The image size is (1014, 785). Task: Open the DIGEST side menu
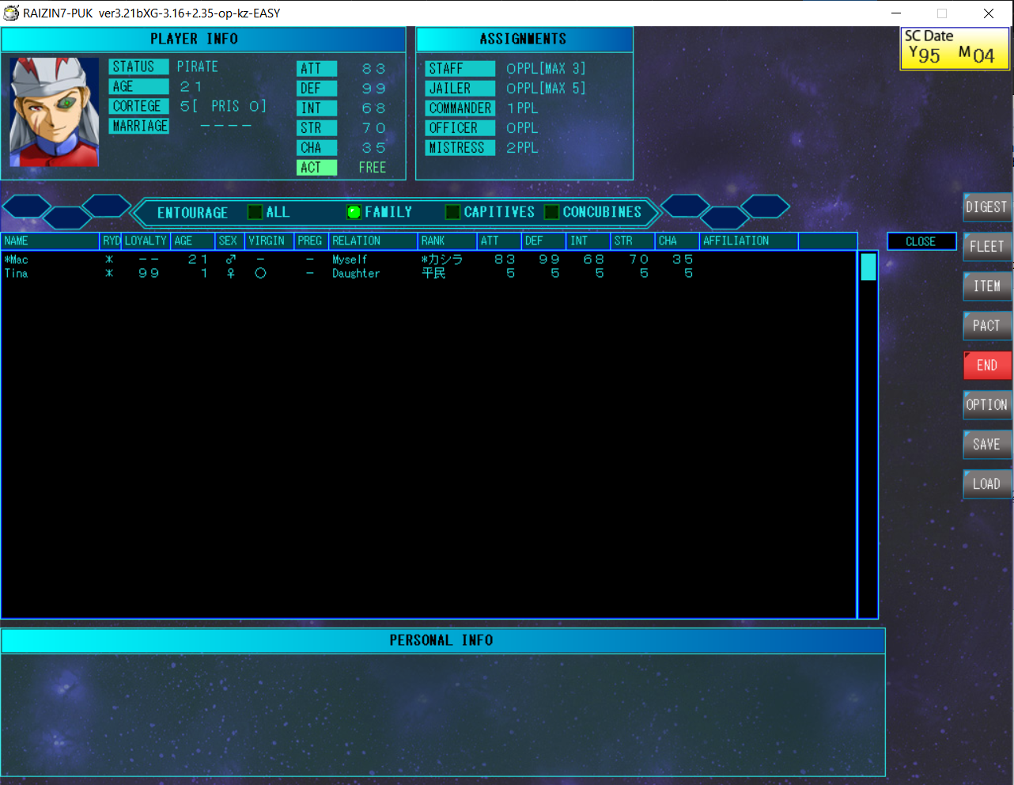click(x=986, y=207)
